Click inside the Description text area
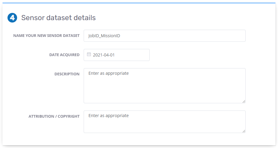The height and width of the screenshot is (148, 278). pyautogui.click(x=165, y=86)
